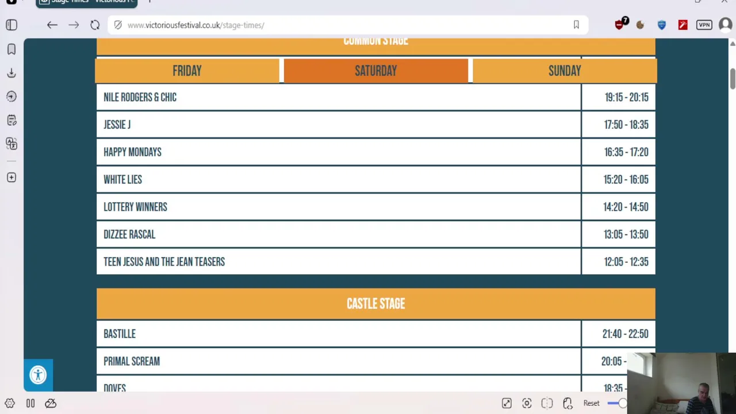736x414 pixels.
Task: Click the 17:50 - 18:35 time slot
Action: pos(626,125)
